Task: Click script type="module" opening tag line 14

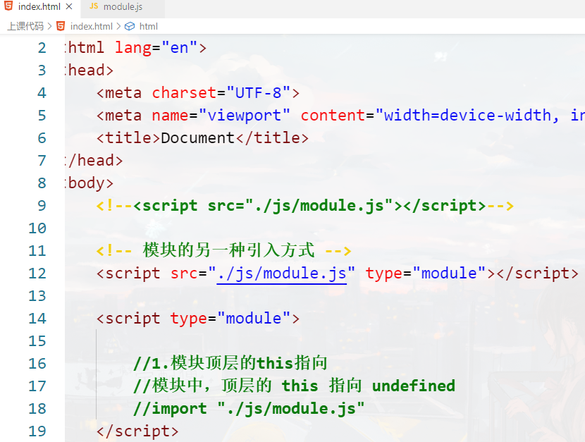Action: coord(198,319)
